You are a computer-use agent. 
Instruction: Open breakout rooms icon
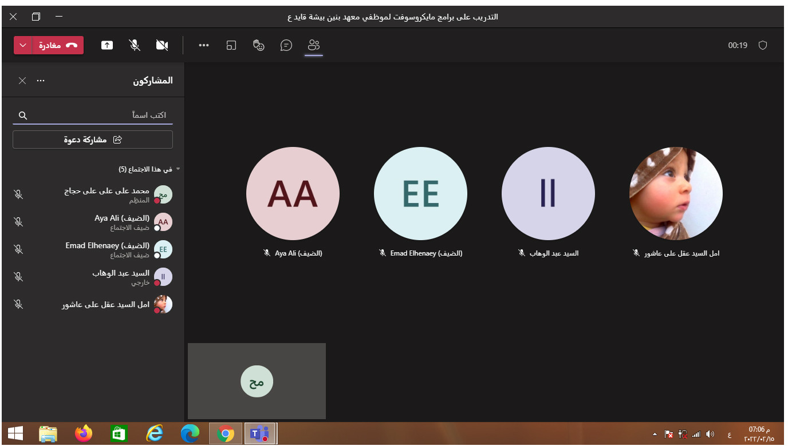[x=231, y=45]
